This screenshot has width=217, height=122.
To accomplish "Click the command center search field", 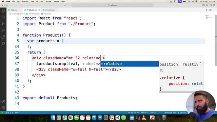I will click(113, 5).
